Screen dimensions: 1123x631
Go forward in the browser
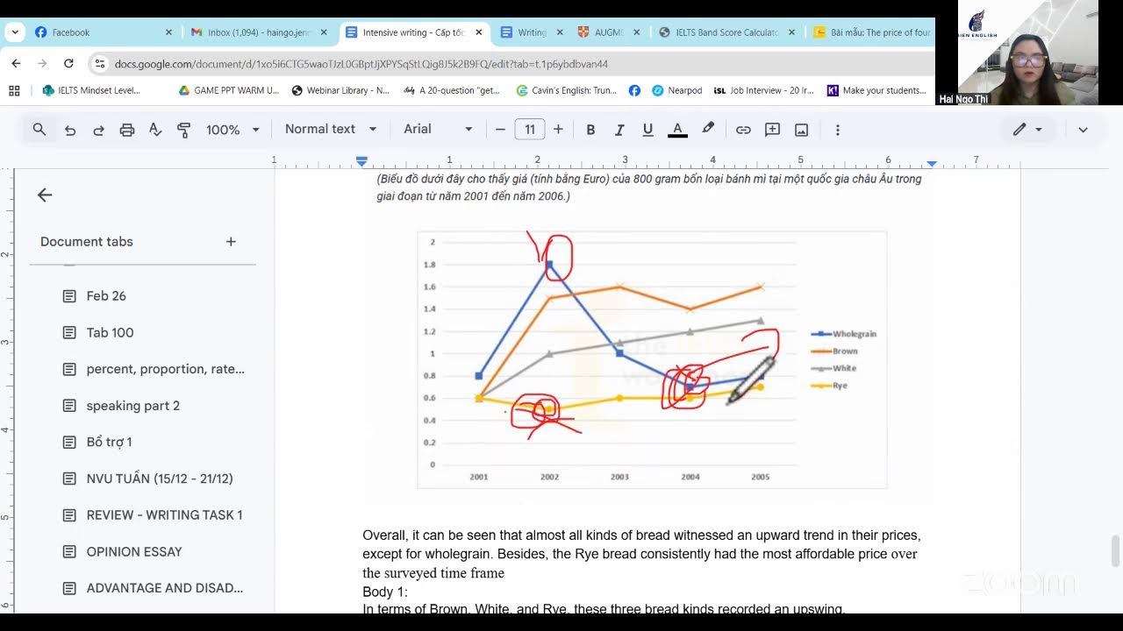[42, 64]
